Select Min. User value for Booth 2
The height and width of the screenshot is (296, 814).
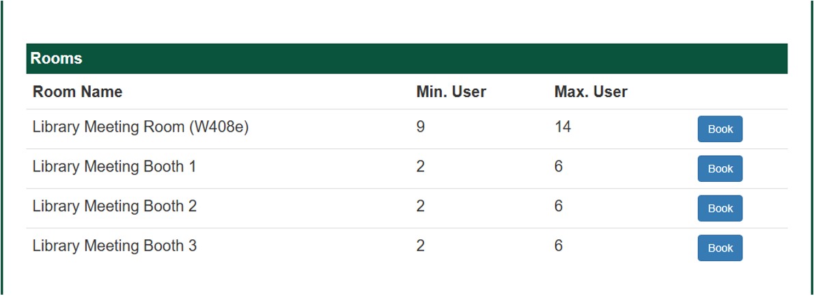pyautogui.click(x=421, y=206)
